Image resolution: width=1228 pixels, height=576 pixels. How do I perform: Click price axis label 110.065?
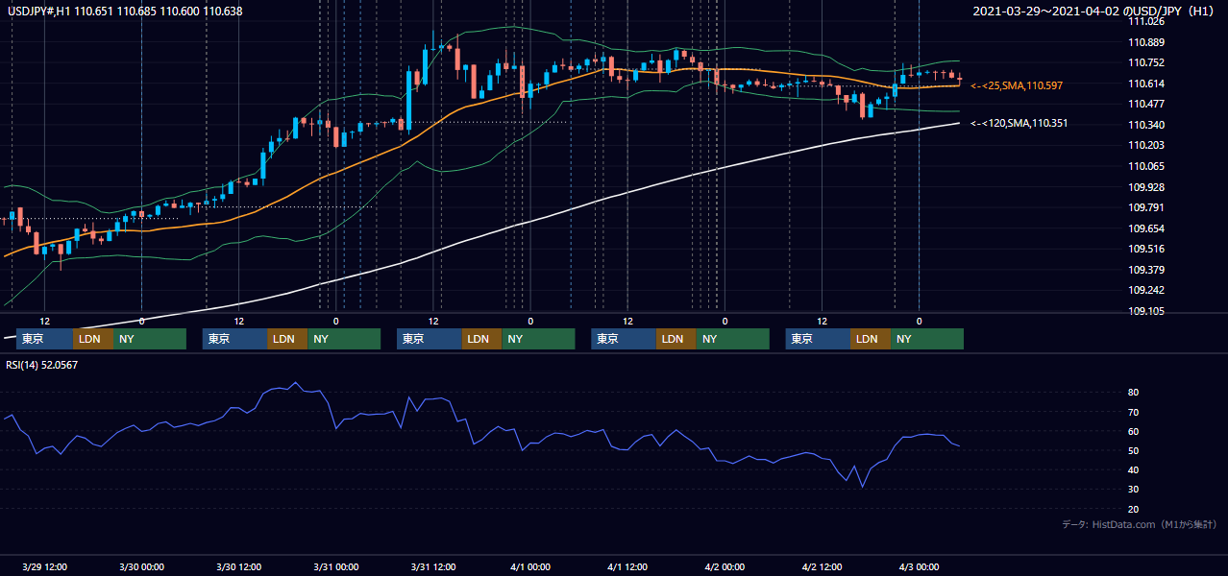pyautogui.click(x=1146, y=166)
